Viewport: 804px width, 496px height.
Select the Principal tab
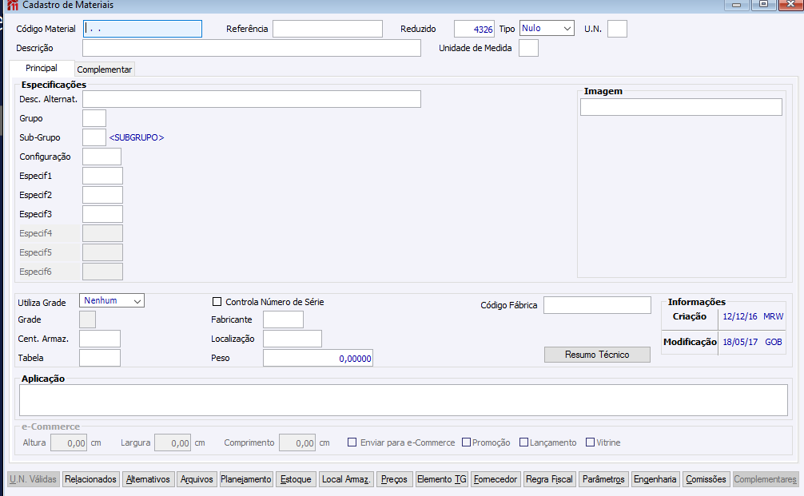click(x=42, y=68)
